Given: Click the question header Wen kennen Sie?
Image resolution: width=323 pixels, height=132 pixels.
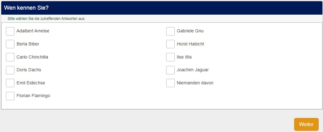Looking at the screenshot, I should click(x=26, y=8).
